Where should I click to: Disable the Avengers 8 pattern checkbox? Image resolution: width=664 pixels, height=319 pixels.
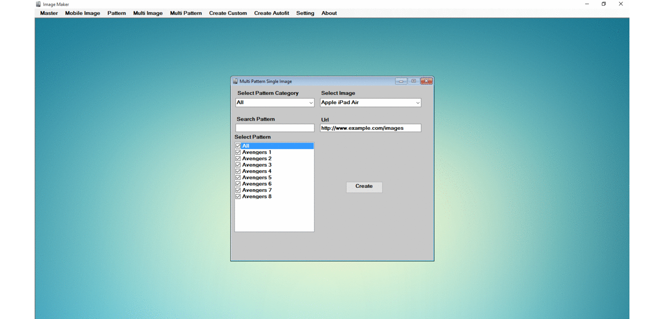coord(238,197)
